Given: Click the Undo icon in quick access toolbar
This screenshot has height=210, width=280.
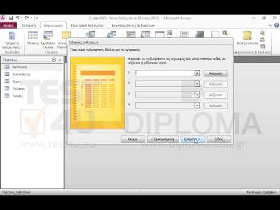Looking at the screenshot, I should point(17,18).
